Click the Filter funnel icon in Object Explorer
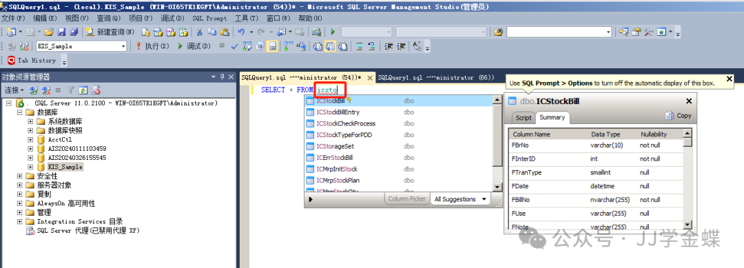 [x=70, y=90]
